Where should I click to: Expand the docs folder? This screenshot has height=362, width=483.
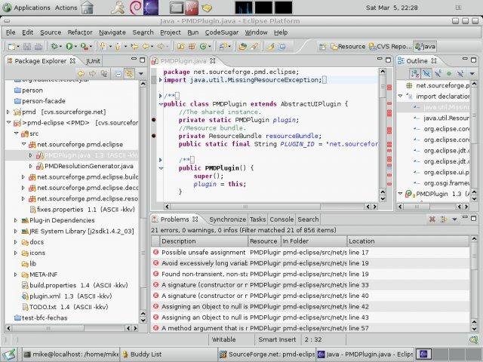(x=15, y=242)
